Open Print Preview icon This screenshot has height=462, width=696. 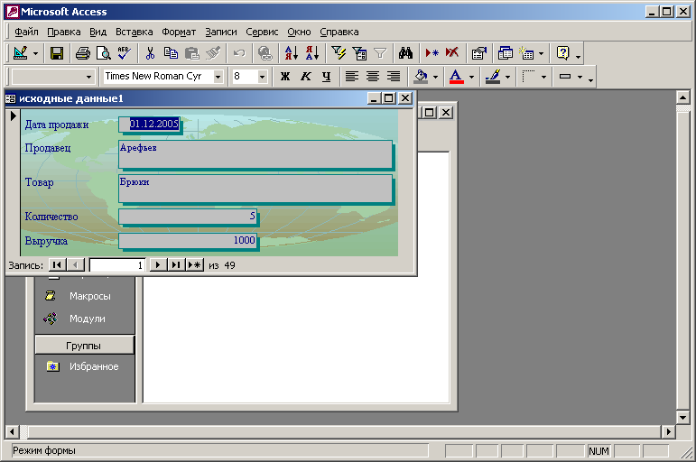(x=104, y=54)
